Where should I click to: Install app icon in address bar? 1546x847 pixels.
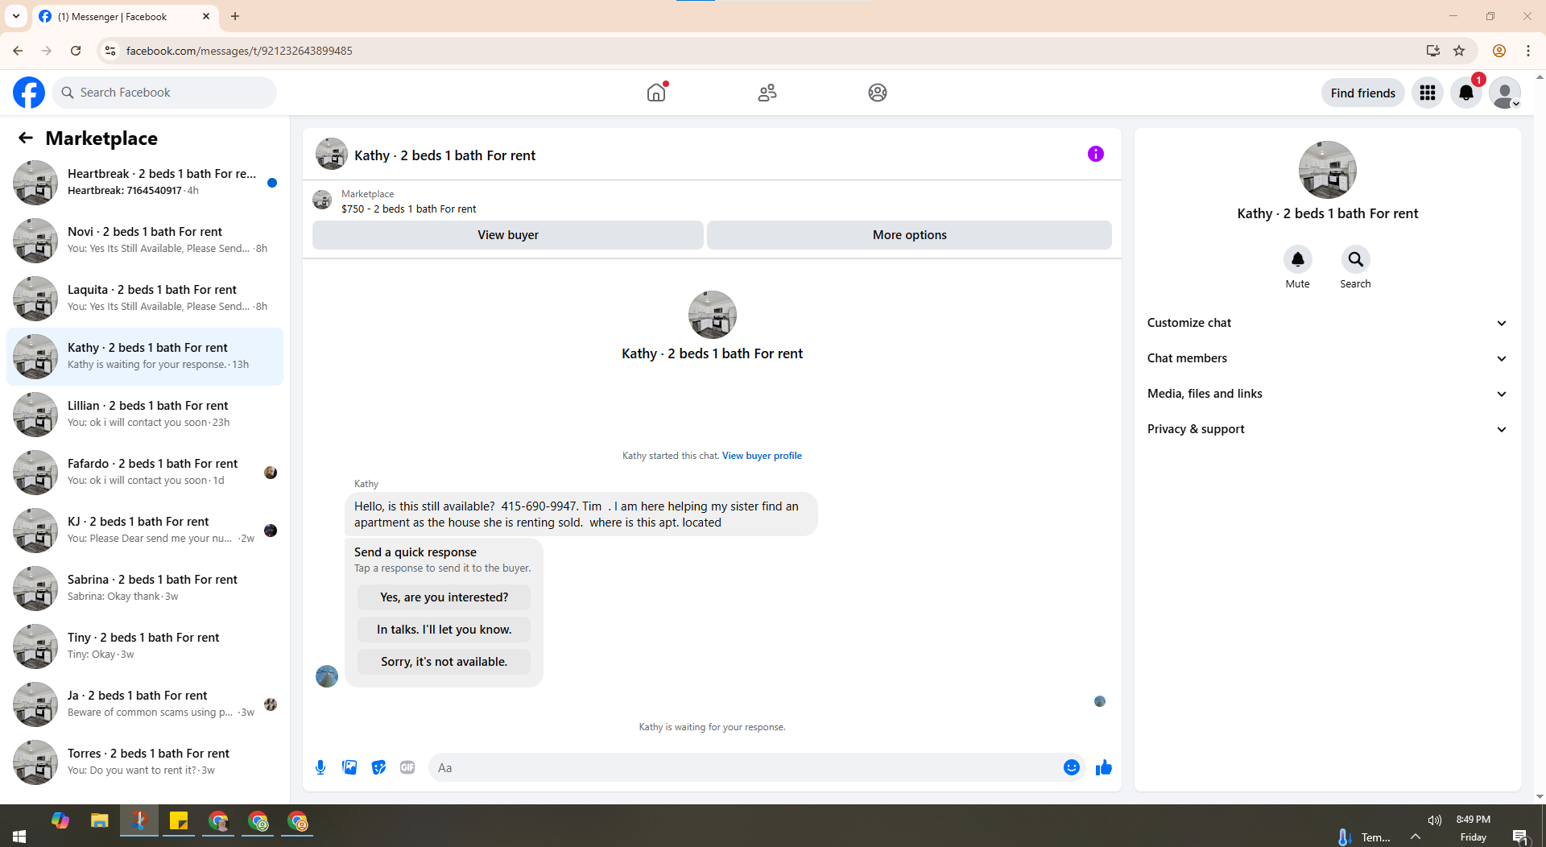[1432, 51]
